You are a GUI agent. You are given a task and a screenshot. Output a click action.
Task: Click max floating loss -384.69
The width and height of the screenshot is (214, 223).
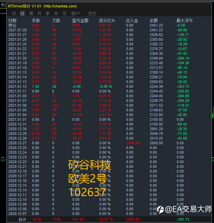coord(183,96)
